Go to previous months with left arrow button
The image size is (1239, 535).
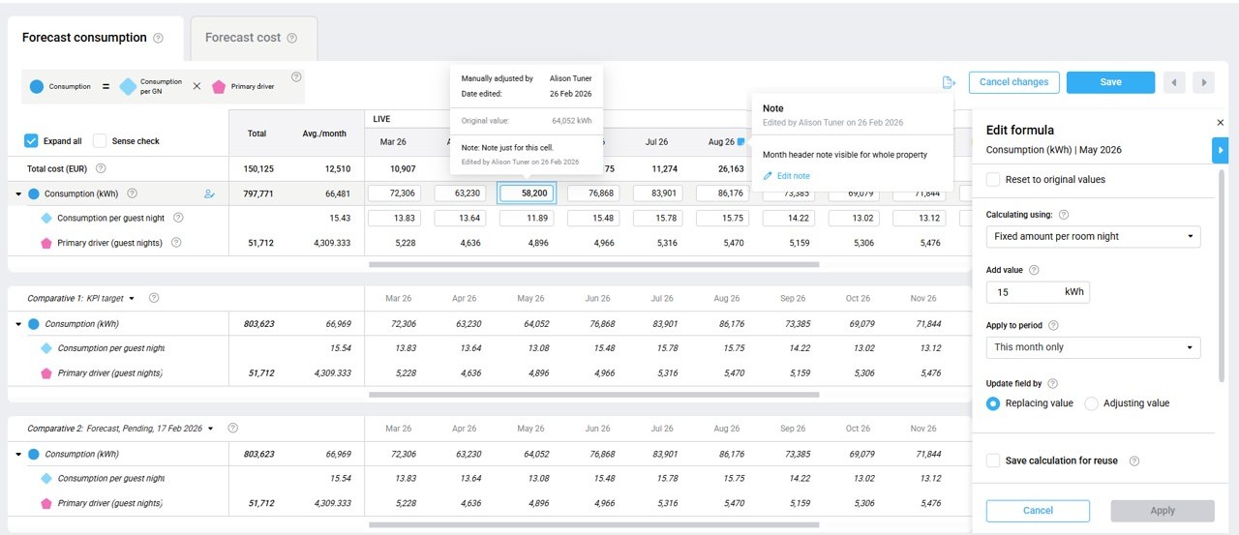pos(1174,82)
